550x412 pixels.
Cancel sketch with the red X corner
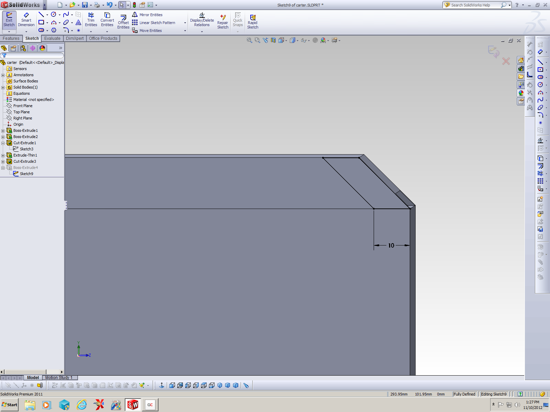tap(506, 61)
